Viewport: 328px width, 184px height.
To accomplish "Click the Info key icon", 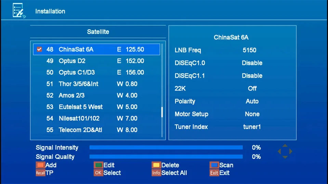I will click(156, 173).
